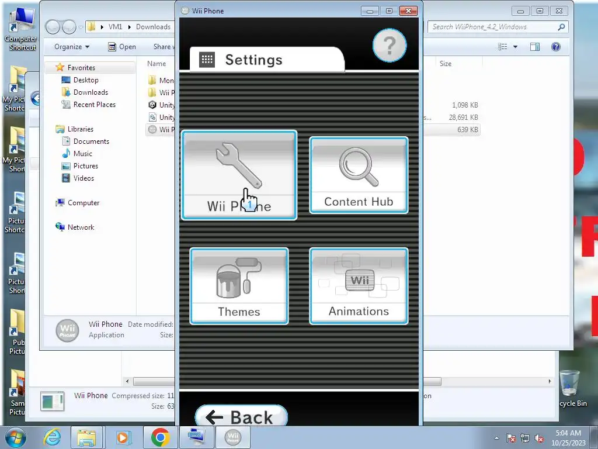Select Downloads under Favorites
The image size is (598, 449).
[x=91, y=92]
